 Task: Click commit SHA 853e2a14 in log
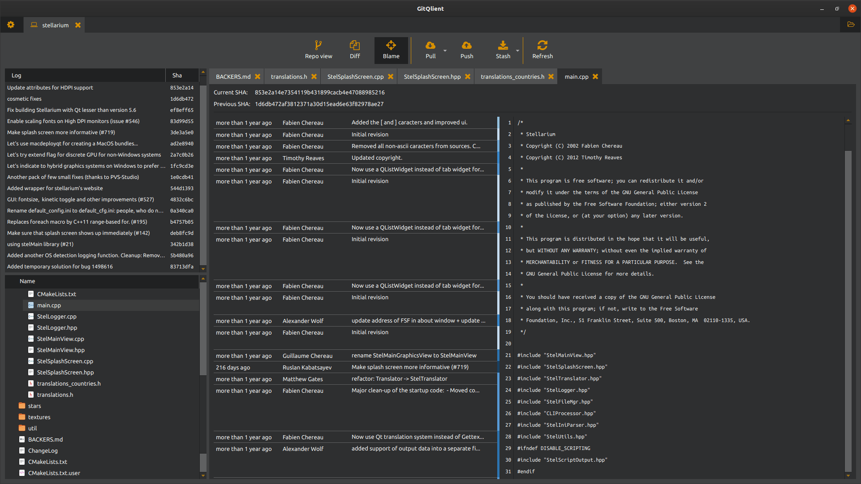(x=181, y=87)
